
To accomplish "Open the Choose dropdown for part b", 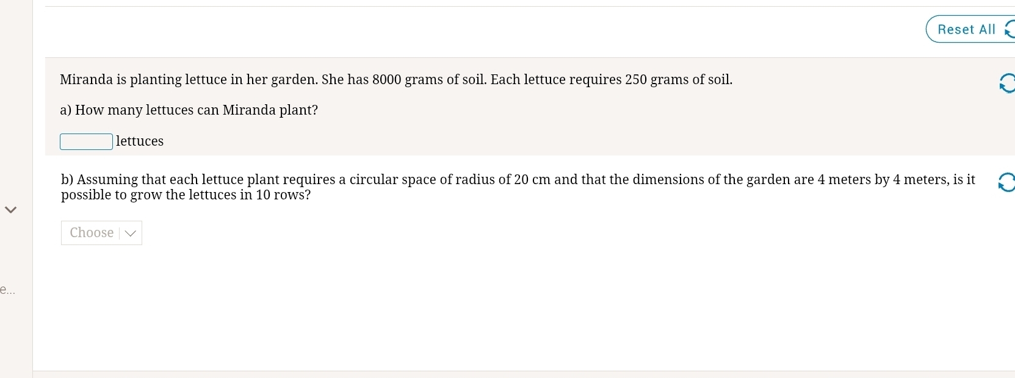I will [x=101, y=233].
